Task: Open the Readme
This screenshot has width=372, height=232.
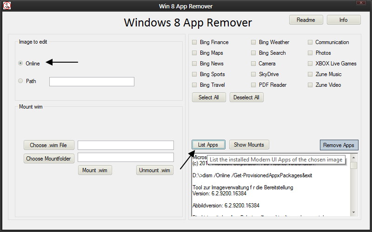Action: pyautogui.click(x=306, y=20)
